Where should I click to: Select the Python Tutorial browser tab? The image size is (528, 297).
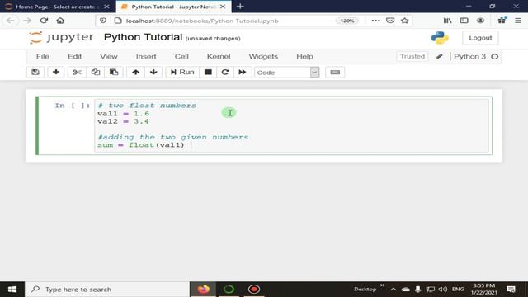pos(173,7)
